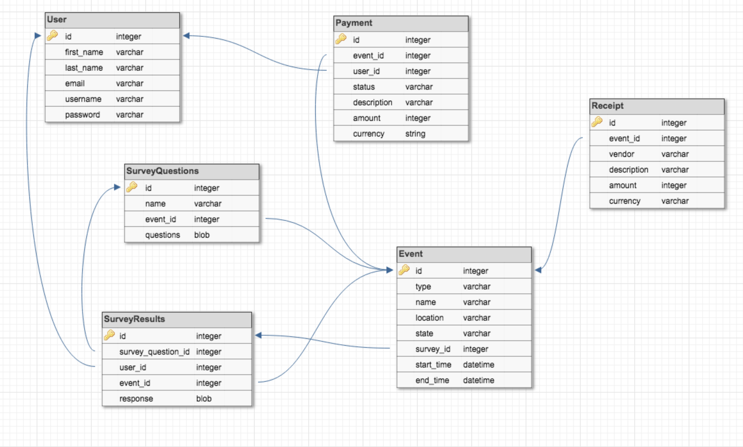Click the arrowhead pointing at Event id from Receipt

538,270
